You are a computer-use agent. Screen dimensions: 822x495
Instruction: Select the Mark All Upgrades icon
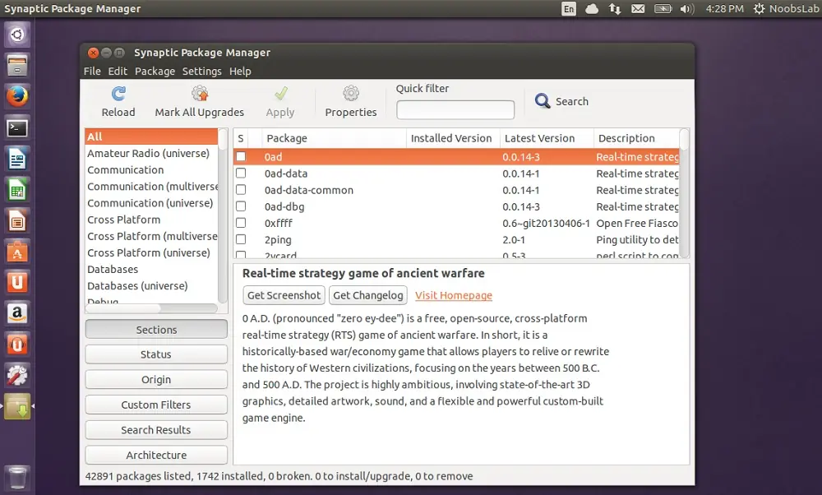tap(199, 94)
